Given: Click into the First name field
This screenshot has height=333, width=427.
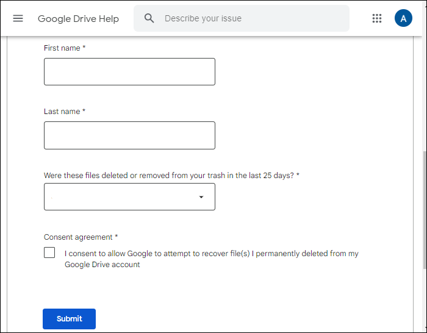Looking at the screenshot, I should (129, 71).
